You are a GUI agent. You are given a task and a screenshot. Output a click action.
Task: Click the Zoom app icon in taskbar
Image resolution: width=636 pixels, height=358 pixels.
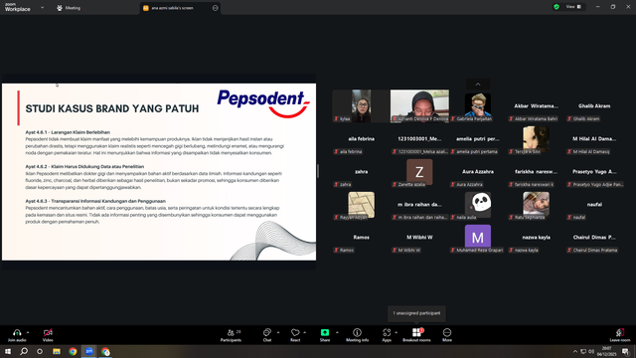coord(88,351)
